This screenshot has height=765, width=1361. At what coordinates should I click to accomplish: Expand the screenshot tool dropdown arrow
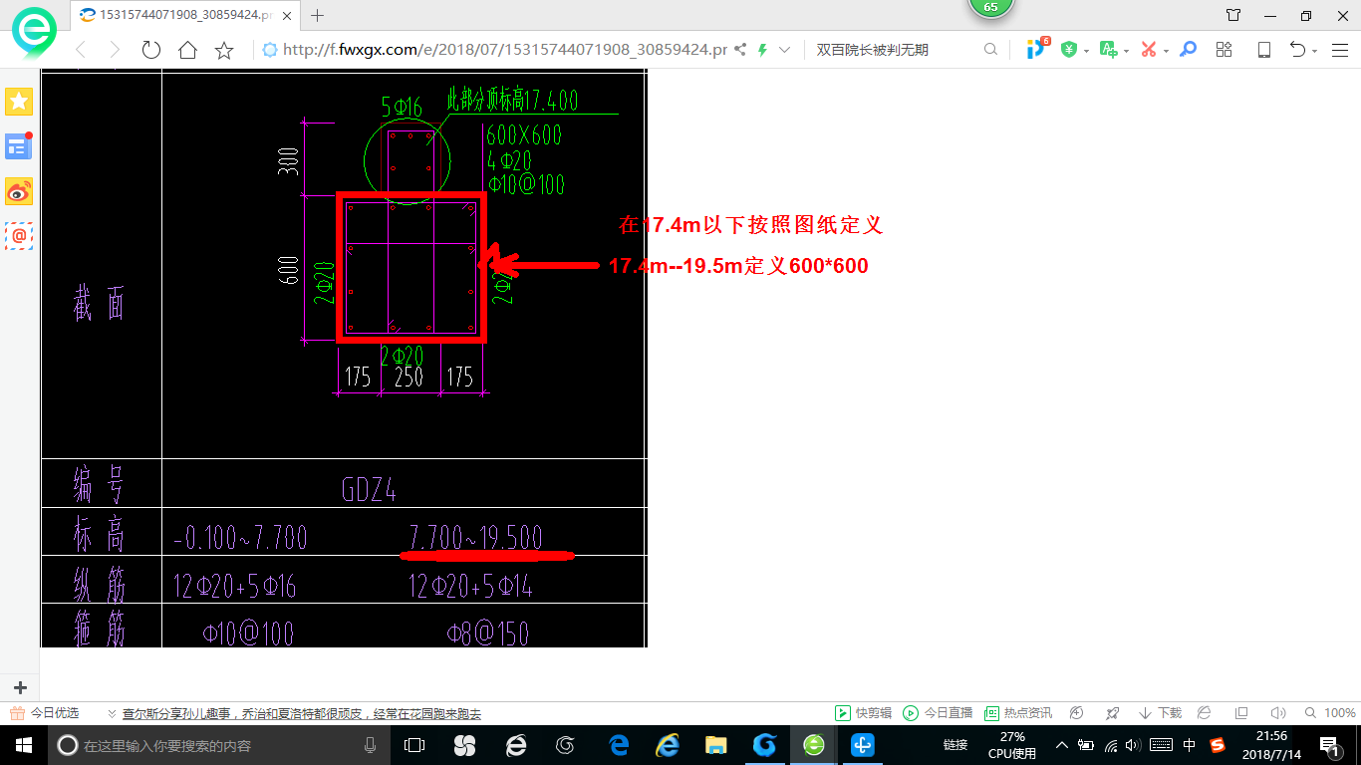pyautogui.click(x=1166, y=51)
